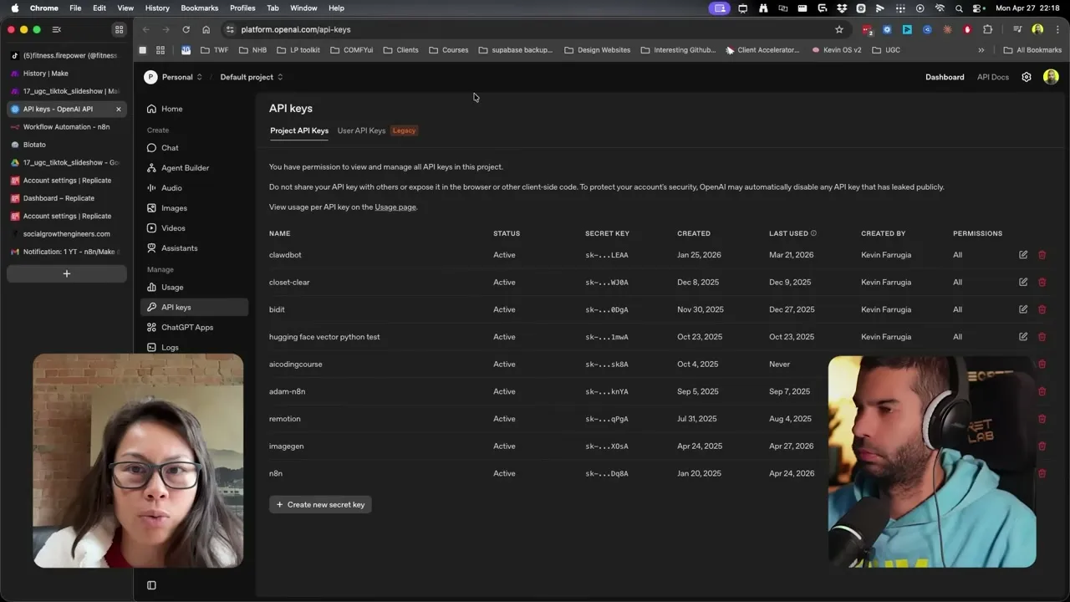Open the Courses bookmarks folder

[449, 50]
